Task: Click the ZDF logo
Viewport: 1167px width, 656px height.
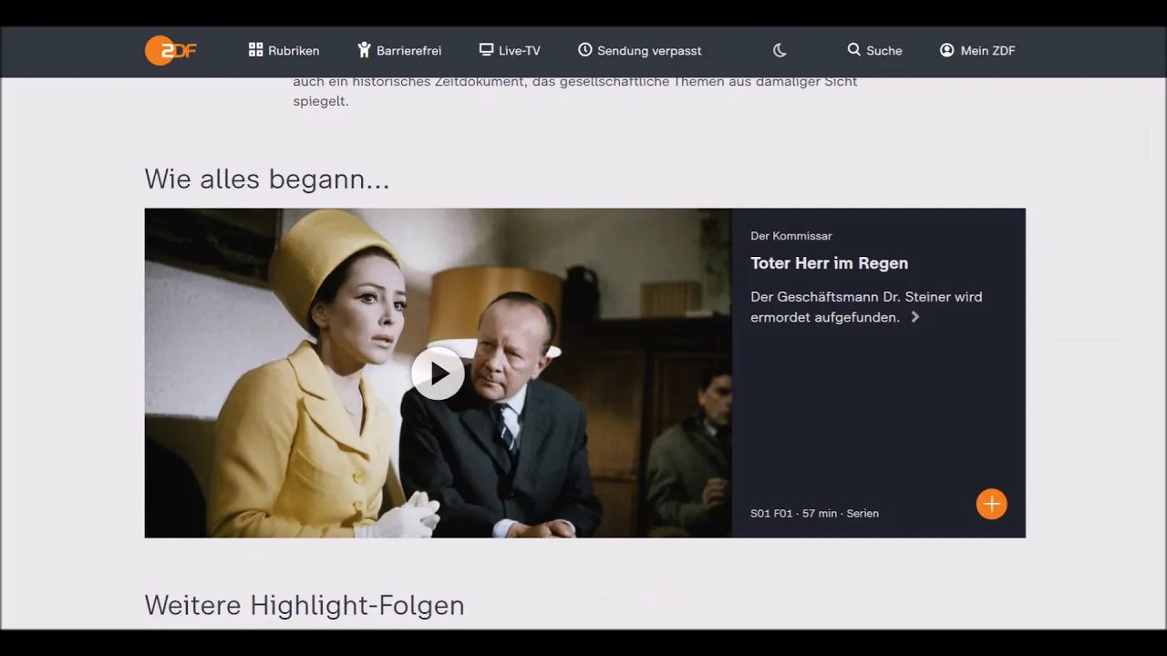Action: coord(170,51)
